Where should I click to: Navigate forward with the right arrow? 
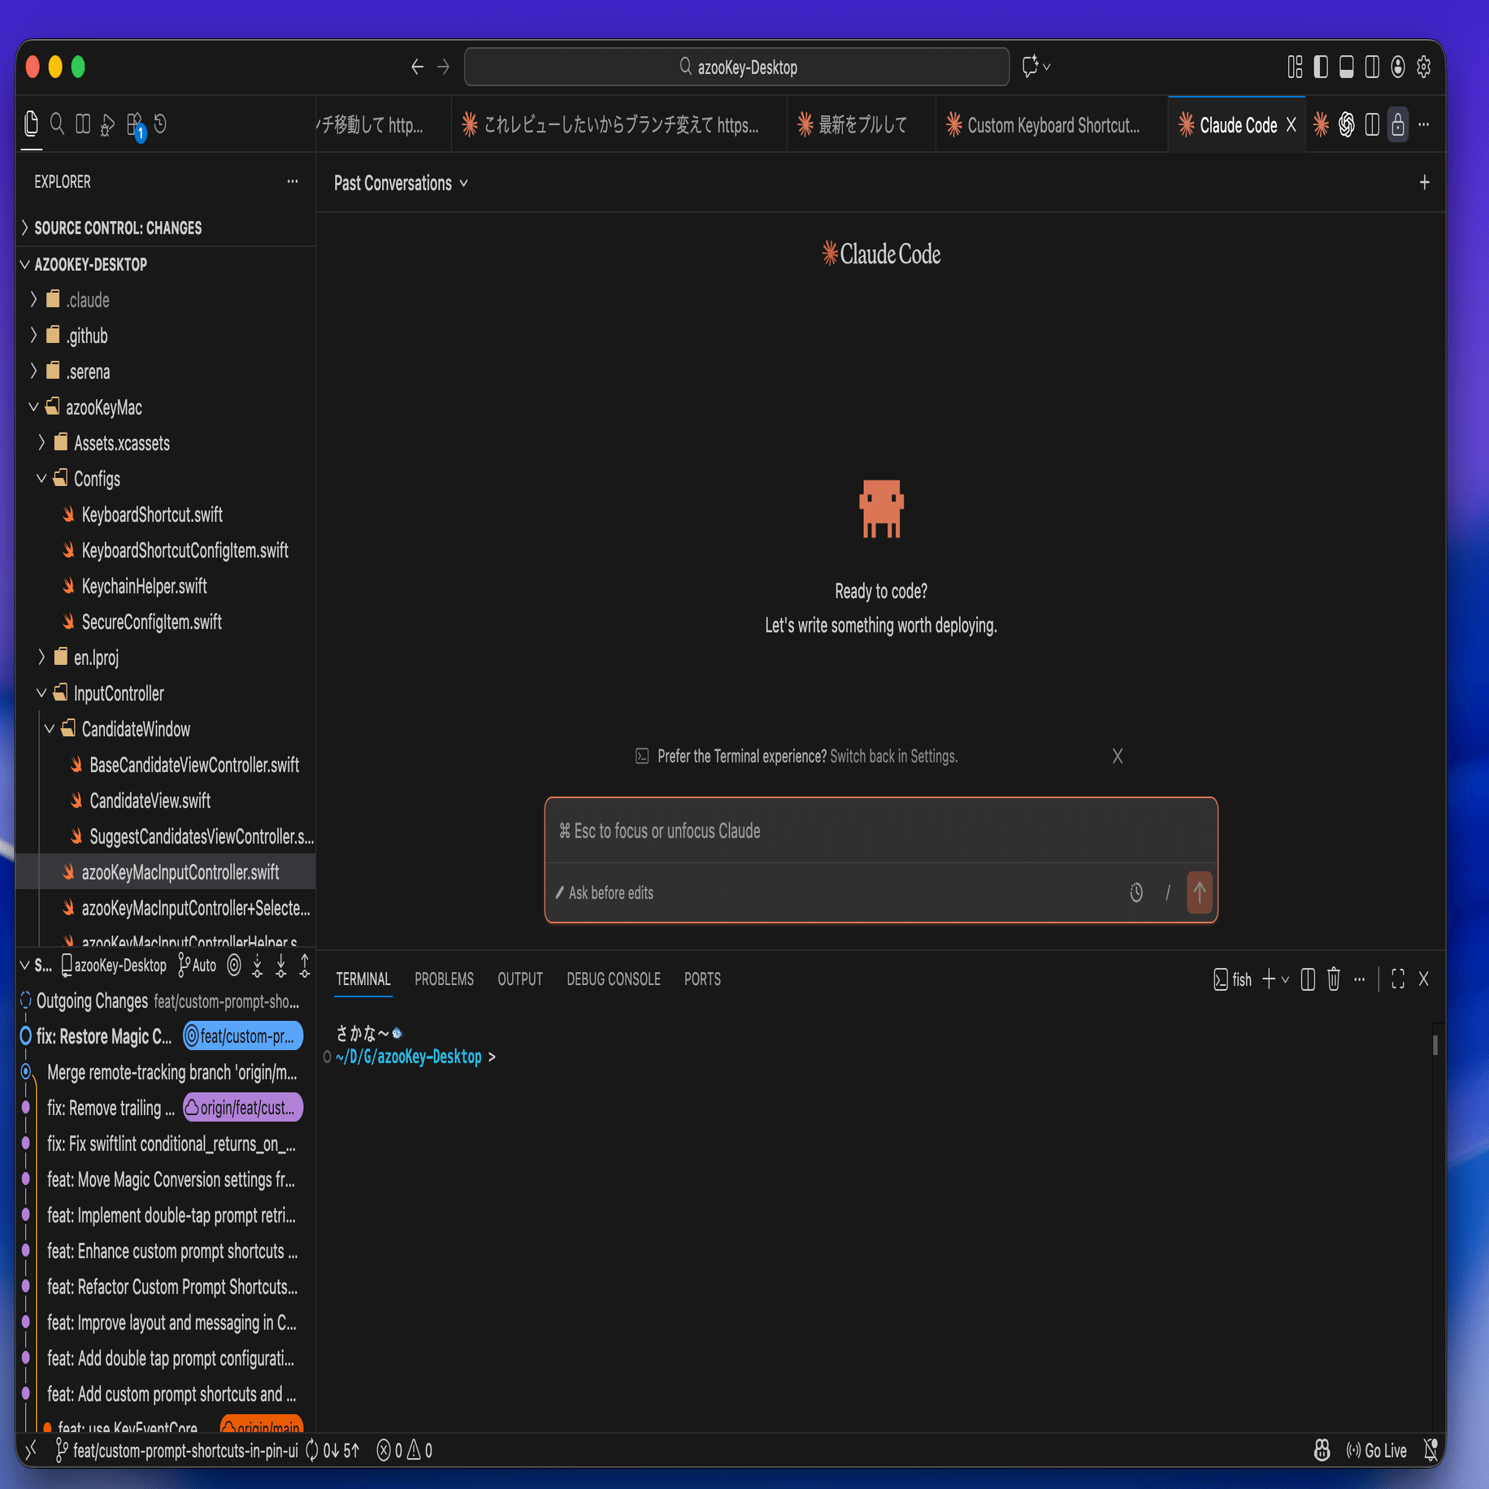pyautogui.click(x=444, y=67)
